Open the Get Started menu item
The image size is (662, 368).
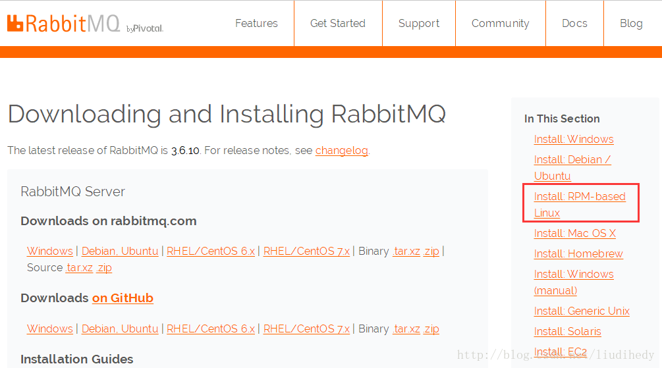[x=338, y=23]
